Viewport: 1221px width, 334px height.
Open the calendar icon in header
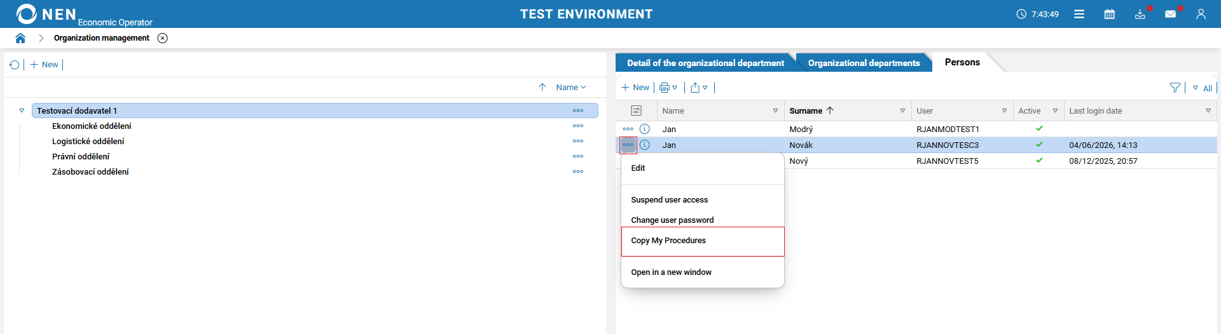pos(1110,14)
